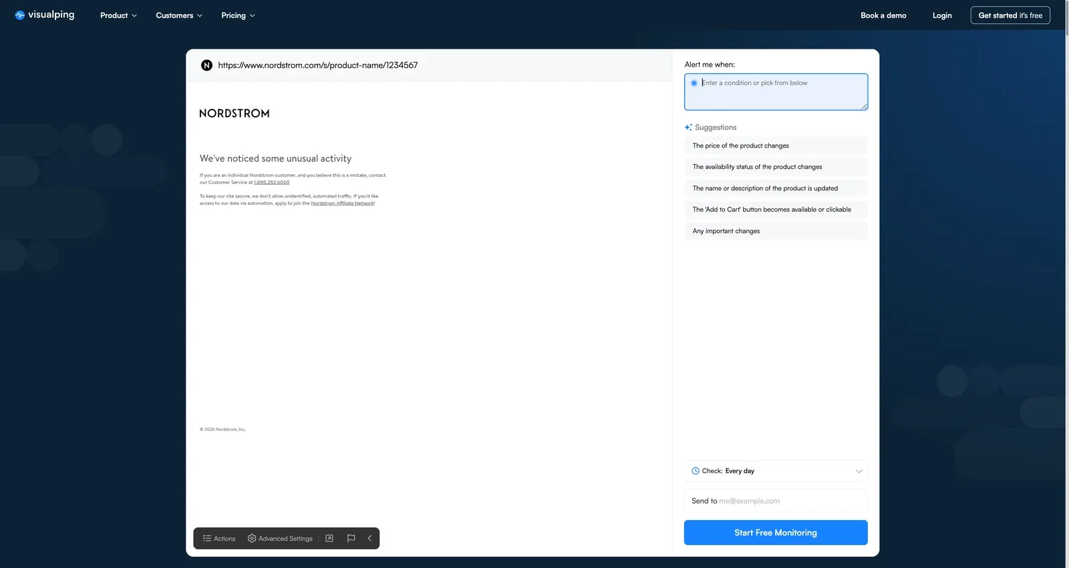Select 'Add to Cart button becomes available' suggestion
Screen dimensions: 1069x568
[x=776, y=210]
